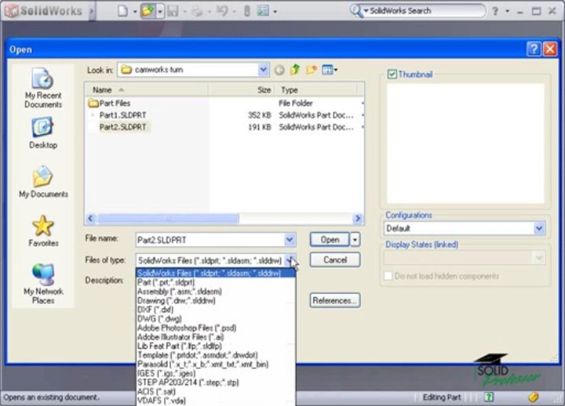Screen dimensions: 565x406
Task: Click the arrow beside the Open button
Action: [355, 240]
